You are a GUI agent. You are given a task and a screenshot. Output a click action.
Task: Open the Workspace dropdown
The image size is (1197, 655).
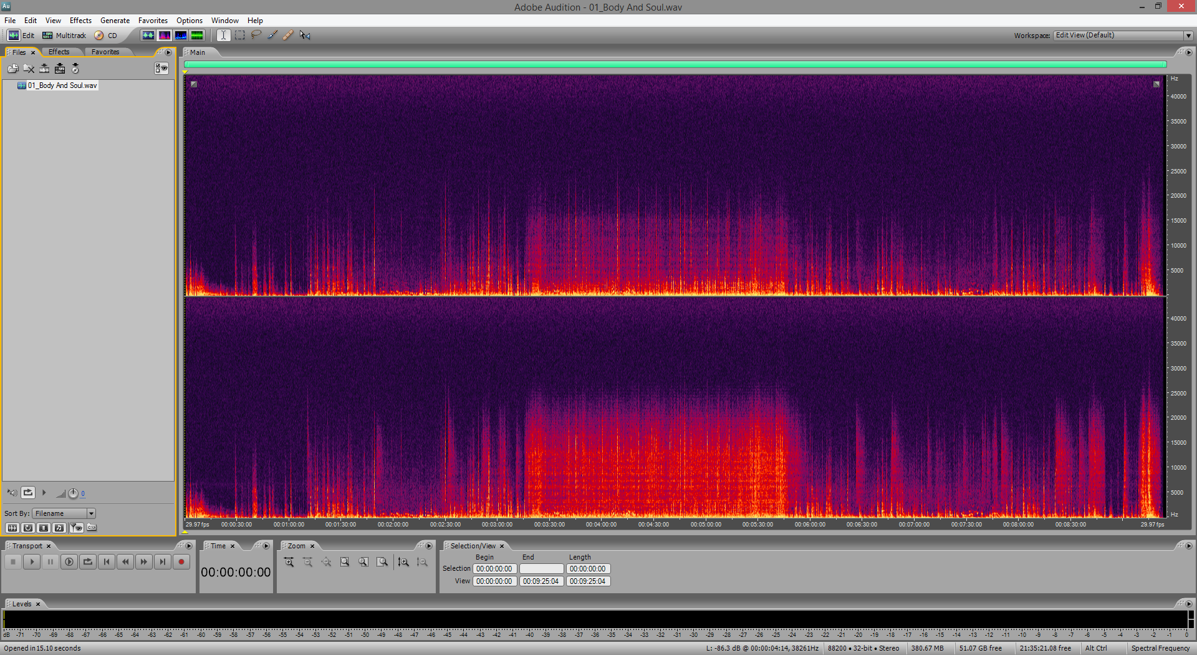[1123, 36]
